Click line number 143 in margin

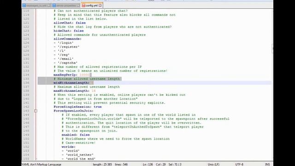pos(26,111)
